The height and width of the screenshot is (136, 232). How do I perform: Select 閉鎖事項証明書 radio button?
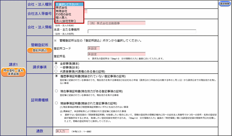click(56, 103)
